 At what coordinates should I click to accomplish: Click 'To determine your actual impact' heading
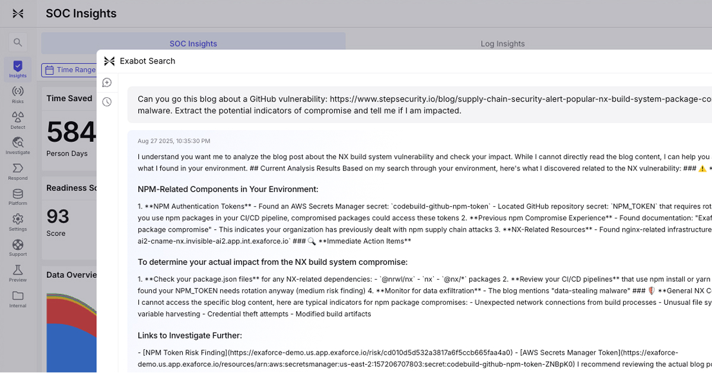pyautogui.click(x=272, y=262)
